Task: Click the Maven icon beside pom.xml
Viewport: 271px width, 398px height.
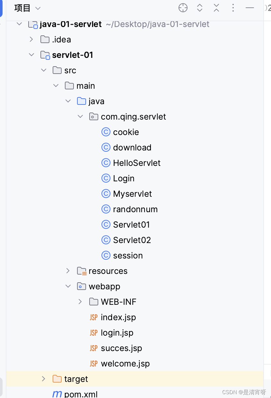Action: (x=57, y=394)
